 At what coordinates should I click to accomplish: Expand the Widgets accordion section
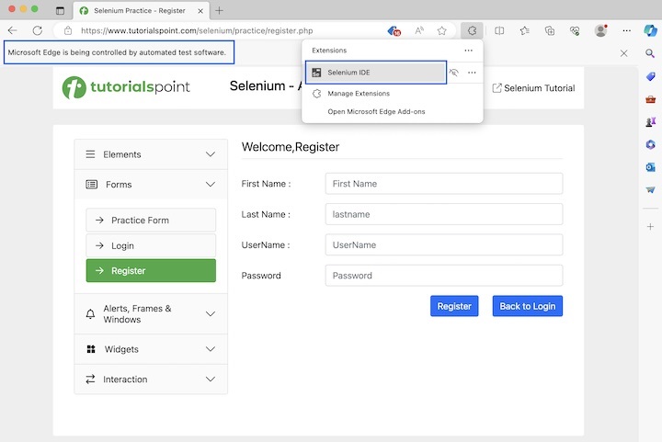pyautogui.click(x=151, y=349)
